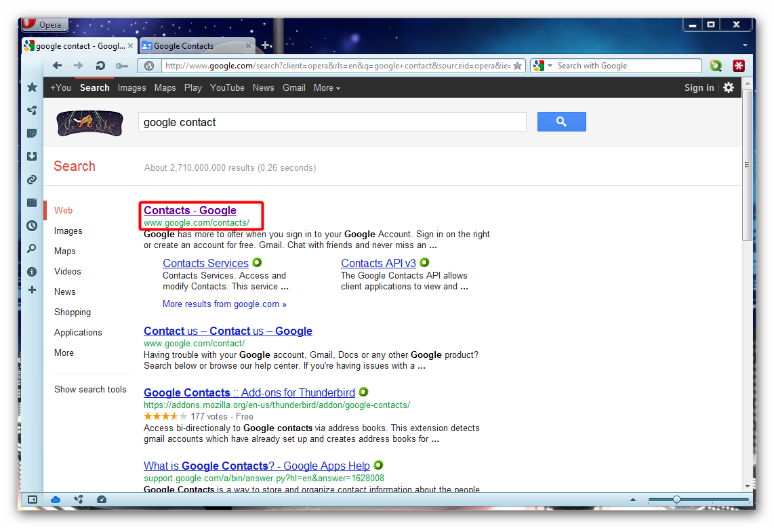Image resolution: width=774 pixels, height=528 pixels.
Task: Open Contacts API v3 sublink
Action: (x=379, y=263)
